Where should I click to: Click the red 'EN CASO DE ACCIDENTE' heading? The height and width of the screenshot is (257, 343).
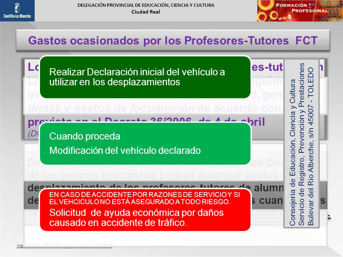tap(145, 198)
